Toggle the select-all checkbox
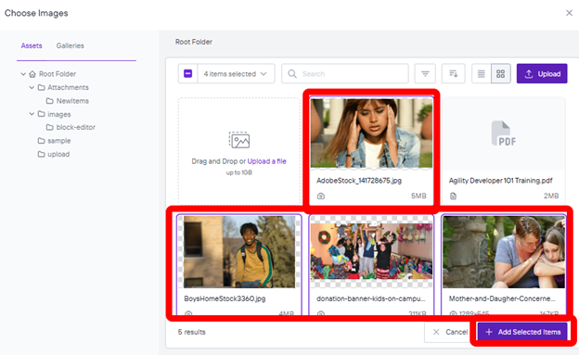 188,74
